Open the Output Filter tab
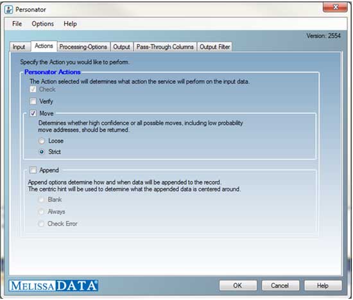The image size is (353, 300). pyautogui.click(x=215, y=47)
